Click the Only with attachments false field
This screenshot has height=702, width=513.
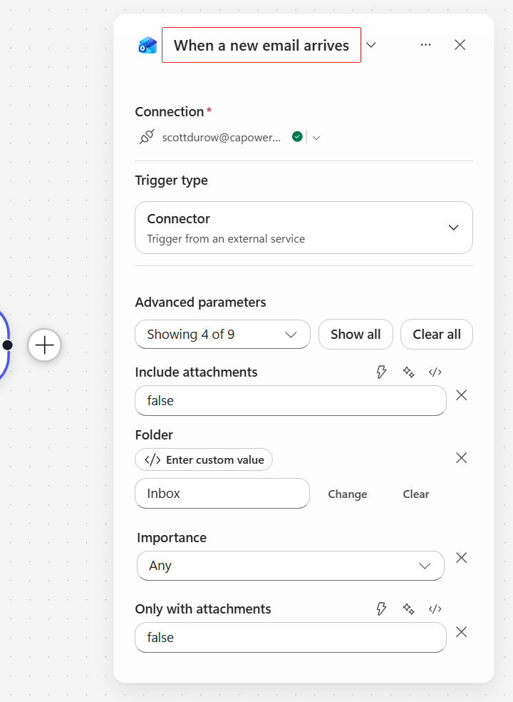point(291,638)
